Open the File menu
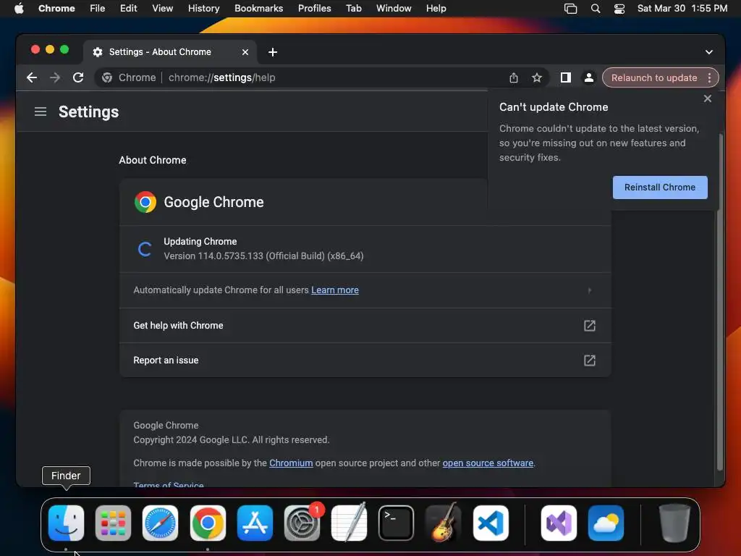This screenshot has width=741, height=556. (98, 8)
